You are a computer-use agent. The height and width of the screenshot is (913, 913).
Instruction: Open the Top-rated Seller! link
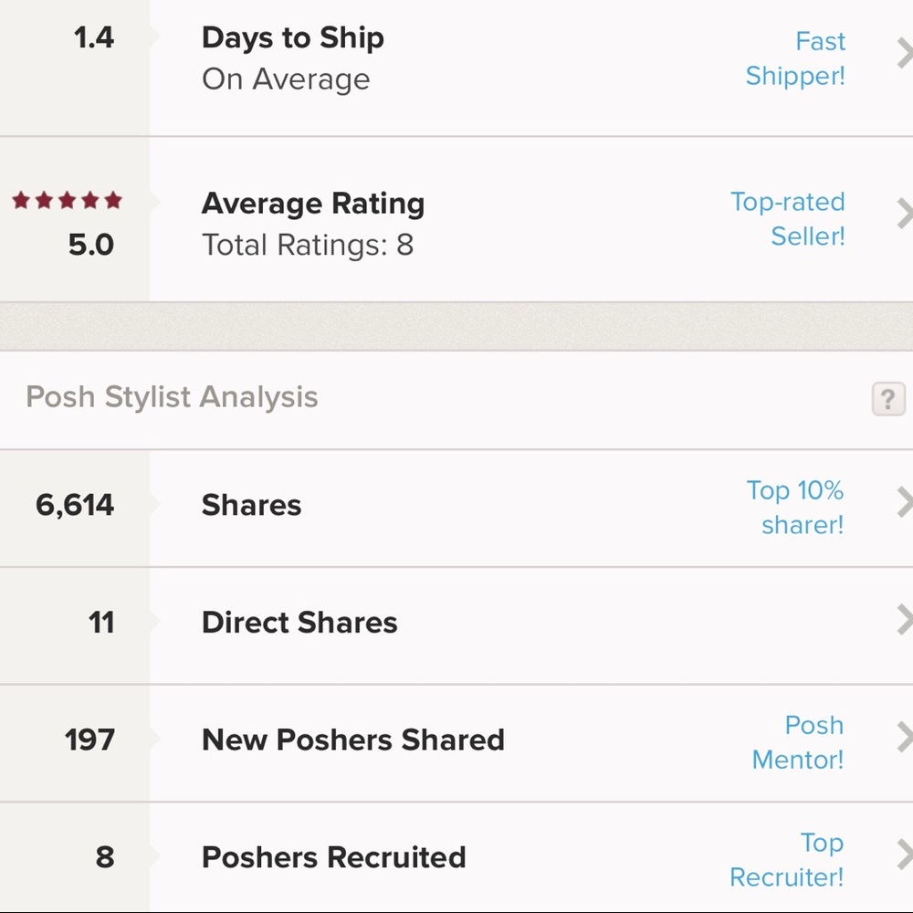(788, 219)
